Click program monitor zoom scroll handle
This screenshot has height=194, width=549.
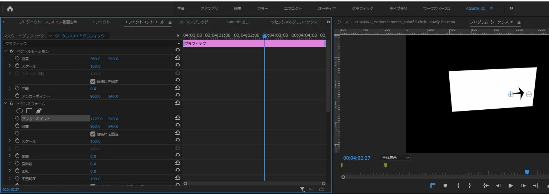click(x=343, y=177)
